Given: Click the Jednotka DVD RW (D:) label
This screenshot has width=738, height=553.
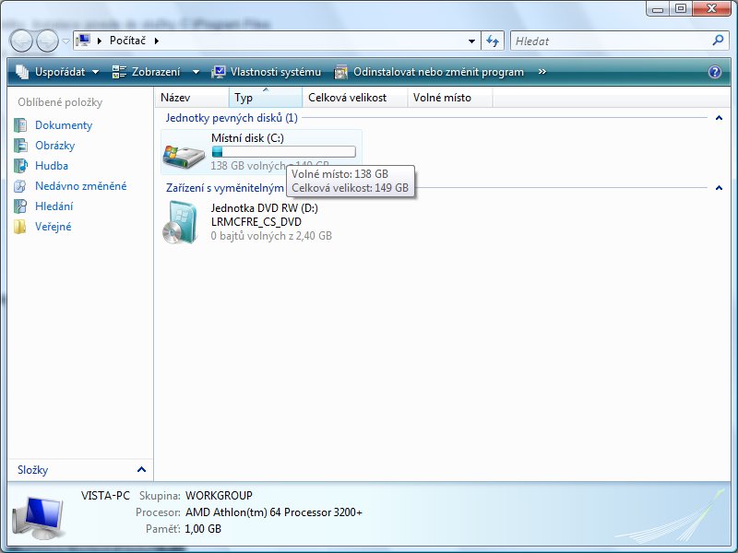Looking at the screenshot, I should click(x=265, y=208).
